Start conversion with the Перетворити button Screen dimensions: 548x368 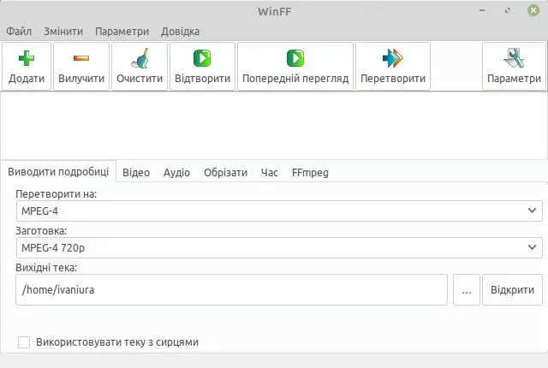tap(393, 67)
